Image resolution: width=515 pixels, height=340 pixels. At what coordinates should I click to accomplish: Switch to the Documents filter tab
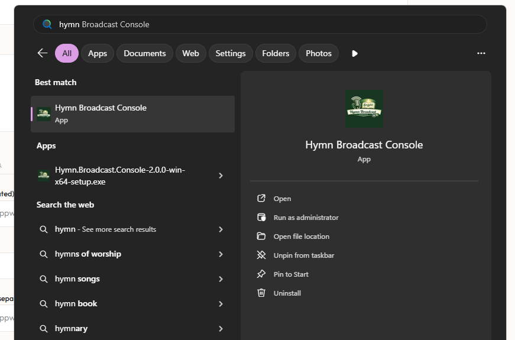point(144,53)
